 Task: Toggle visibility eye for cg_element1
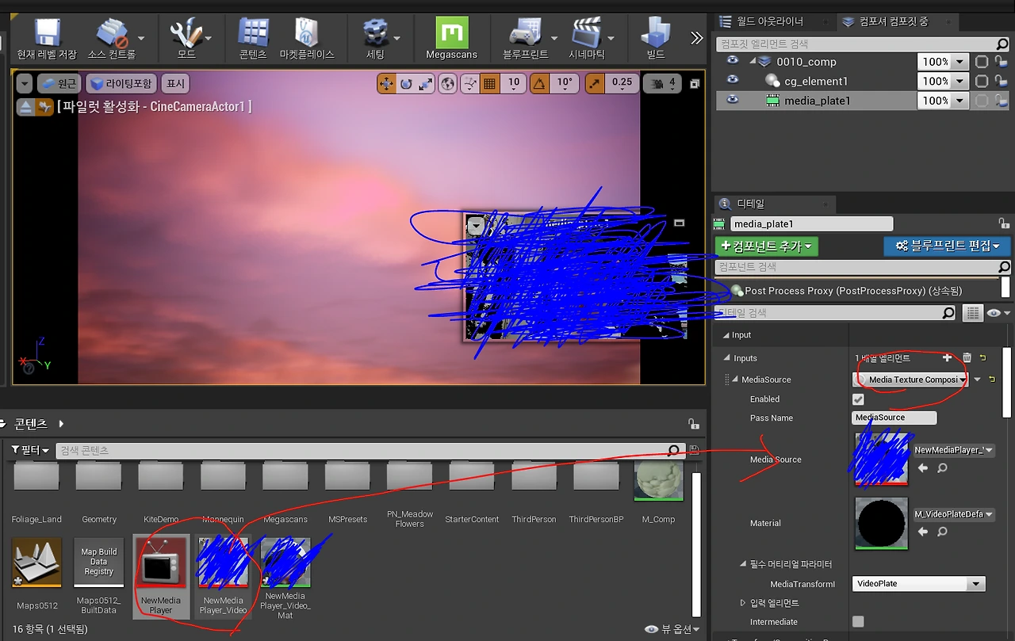[x=733, y=81]
